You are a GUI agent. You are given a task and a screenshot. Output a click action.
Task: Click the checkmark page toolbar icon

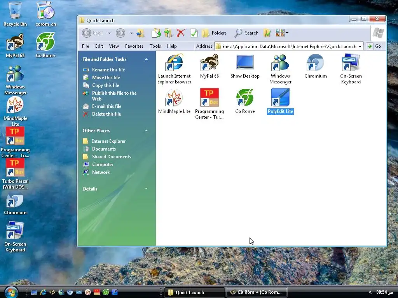194,33
